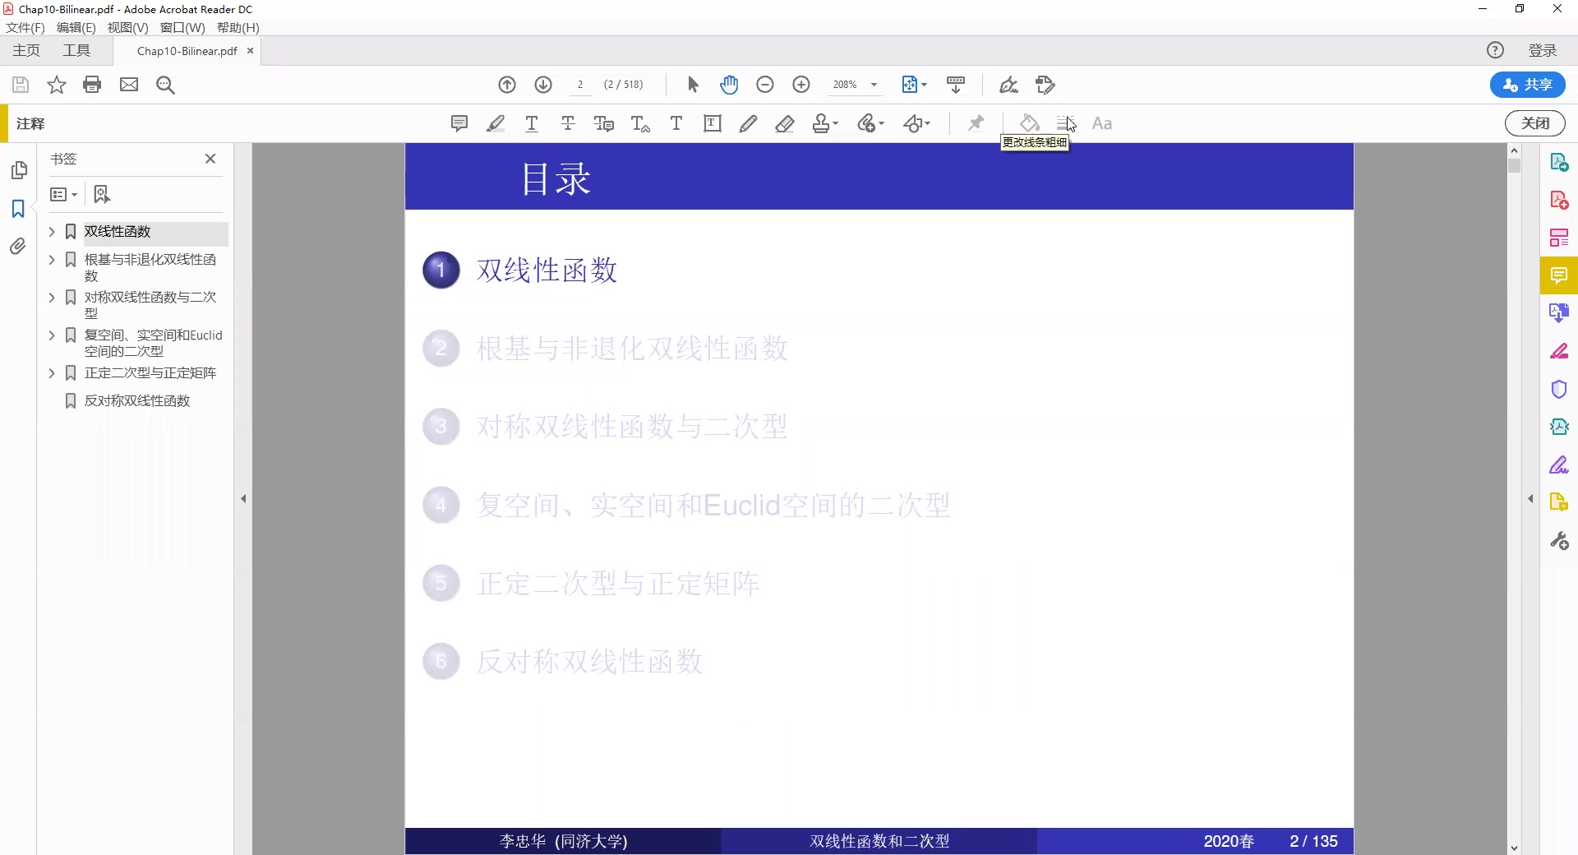The image size is (1578, 855).
Task: Go to previous page arrow
Action: point(507,85)
